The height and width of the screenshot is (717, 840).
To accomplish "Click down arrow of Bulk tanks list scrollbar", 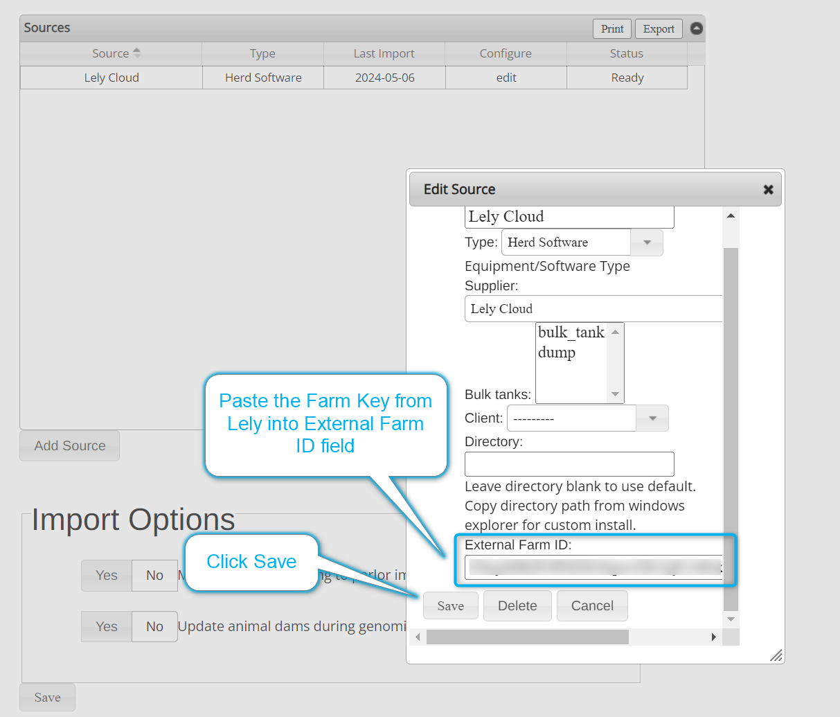I will coord(615,394).
